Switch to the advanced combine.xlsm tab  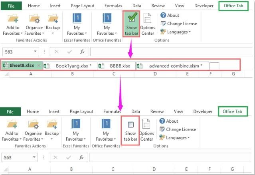pos(173,66)
